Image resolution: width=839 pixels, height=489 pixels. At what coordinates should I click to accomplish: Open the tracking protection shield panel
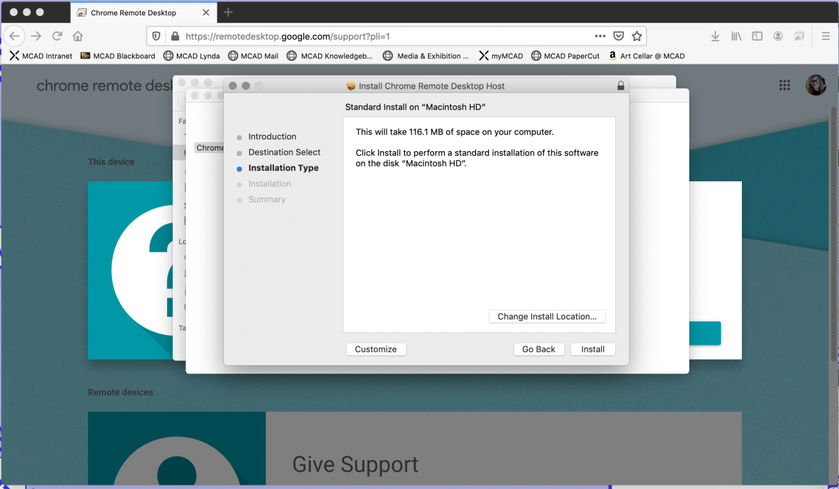click(157, 36)
